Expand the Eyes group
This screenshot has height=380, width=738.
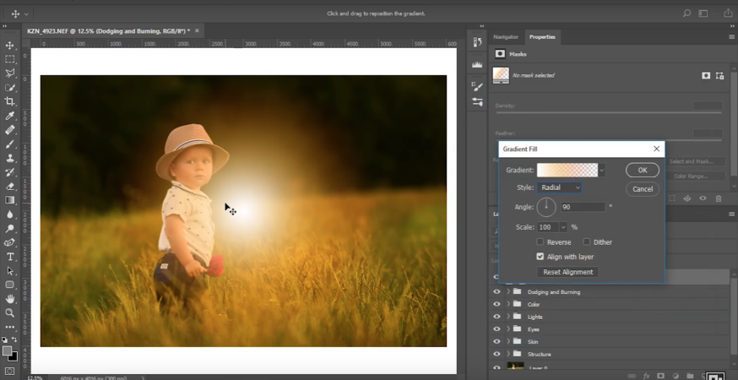508,329
